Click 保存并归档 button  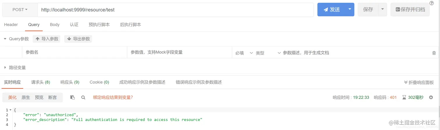coord(410,10)
